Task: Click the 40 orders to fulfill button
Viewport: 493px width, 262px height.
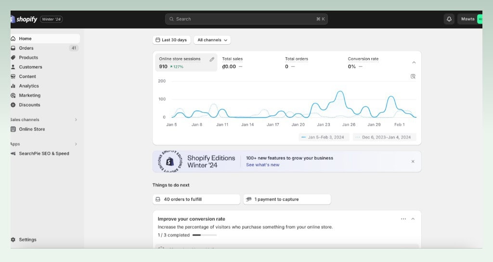Action: tap(196, 199)
